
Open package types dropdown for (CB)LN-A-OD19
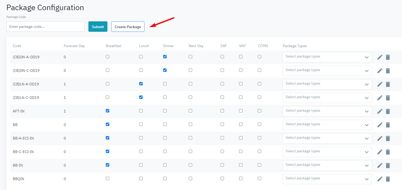tap(327, 84)
